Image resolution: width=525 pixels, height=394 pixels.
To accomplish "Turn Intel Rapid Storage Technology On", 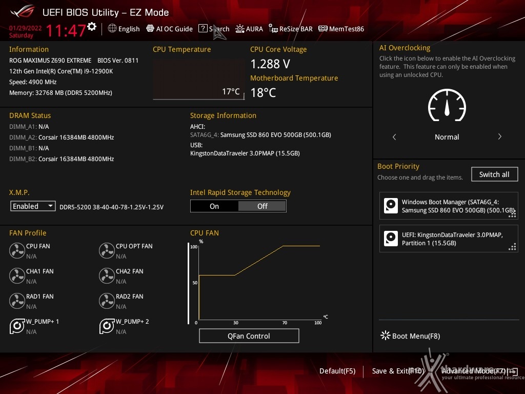I will pyautogui.click(x=214, y=206).
